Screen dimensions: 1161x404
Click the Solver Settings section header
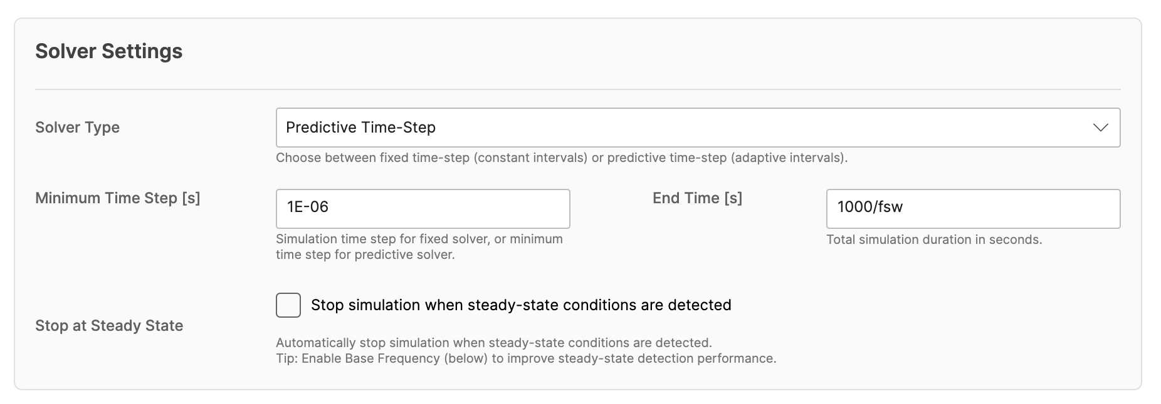(x=109, y=51)
